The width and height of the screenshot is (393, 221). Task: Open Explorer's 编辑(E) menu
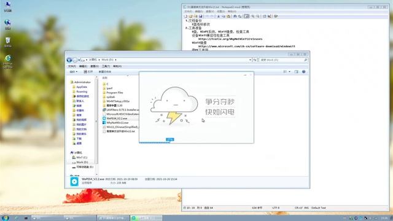(84, 66)
